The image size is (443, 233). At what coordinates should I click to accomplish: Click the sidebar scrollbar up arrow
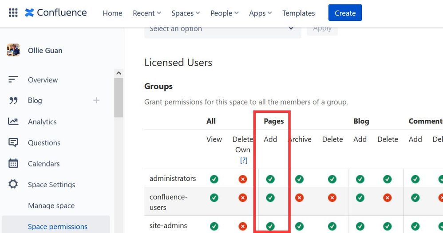pos(119,73)
